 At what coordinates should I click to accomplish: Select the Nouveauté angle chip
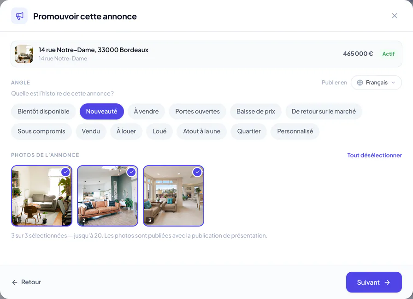click(102, 111)
